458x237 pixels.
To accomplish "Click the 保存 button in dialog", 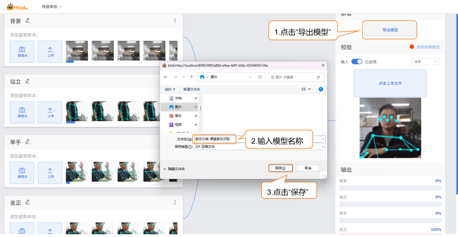I will pos(280,168).
